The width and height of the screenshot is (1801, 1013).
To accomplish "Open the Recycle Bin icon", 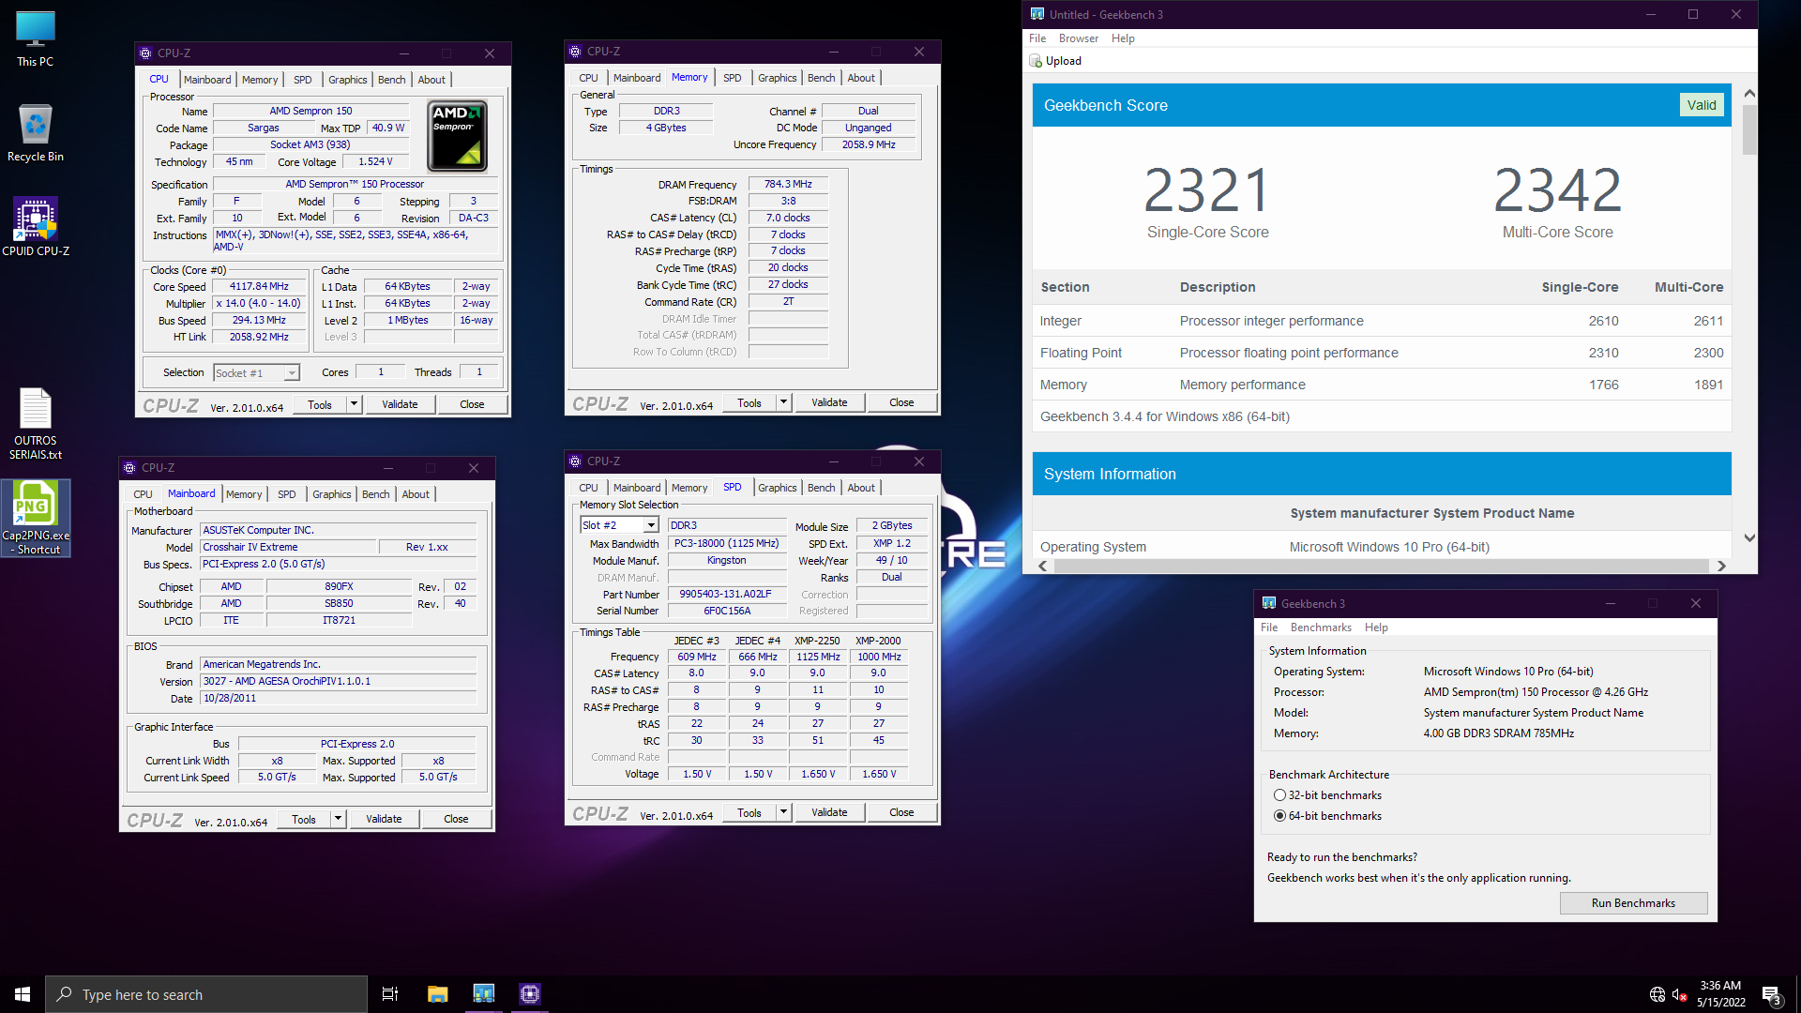I will coord(36,132).
